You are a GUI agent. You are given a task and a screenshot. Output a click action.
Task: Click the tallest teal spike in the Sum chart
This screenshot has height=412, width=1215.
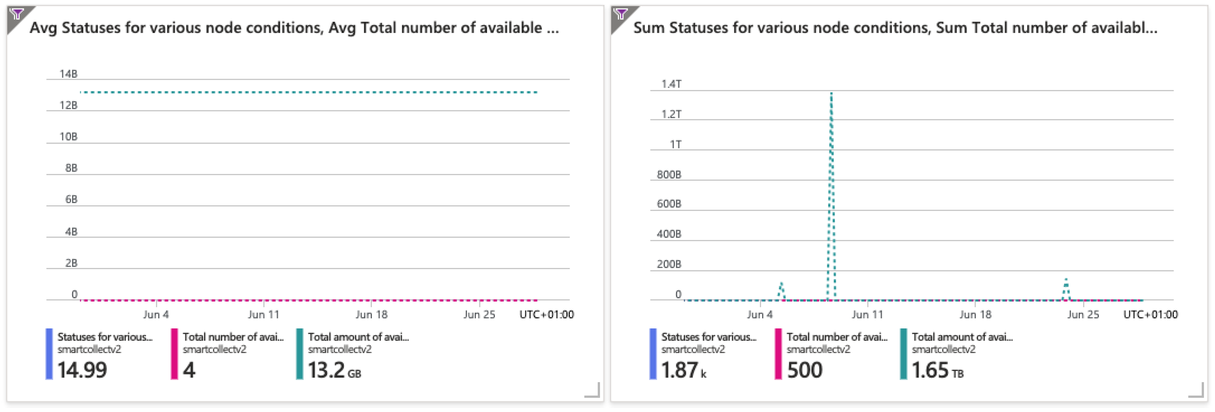coord(831,141)
